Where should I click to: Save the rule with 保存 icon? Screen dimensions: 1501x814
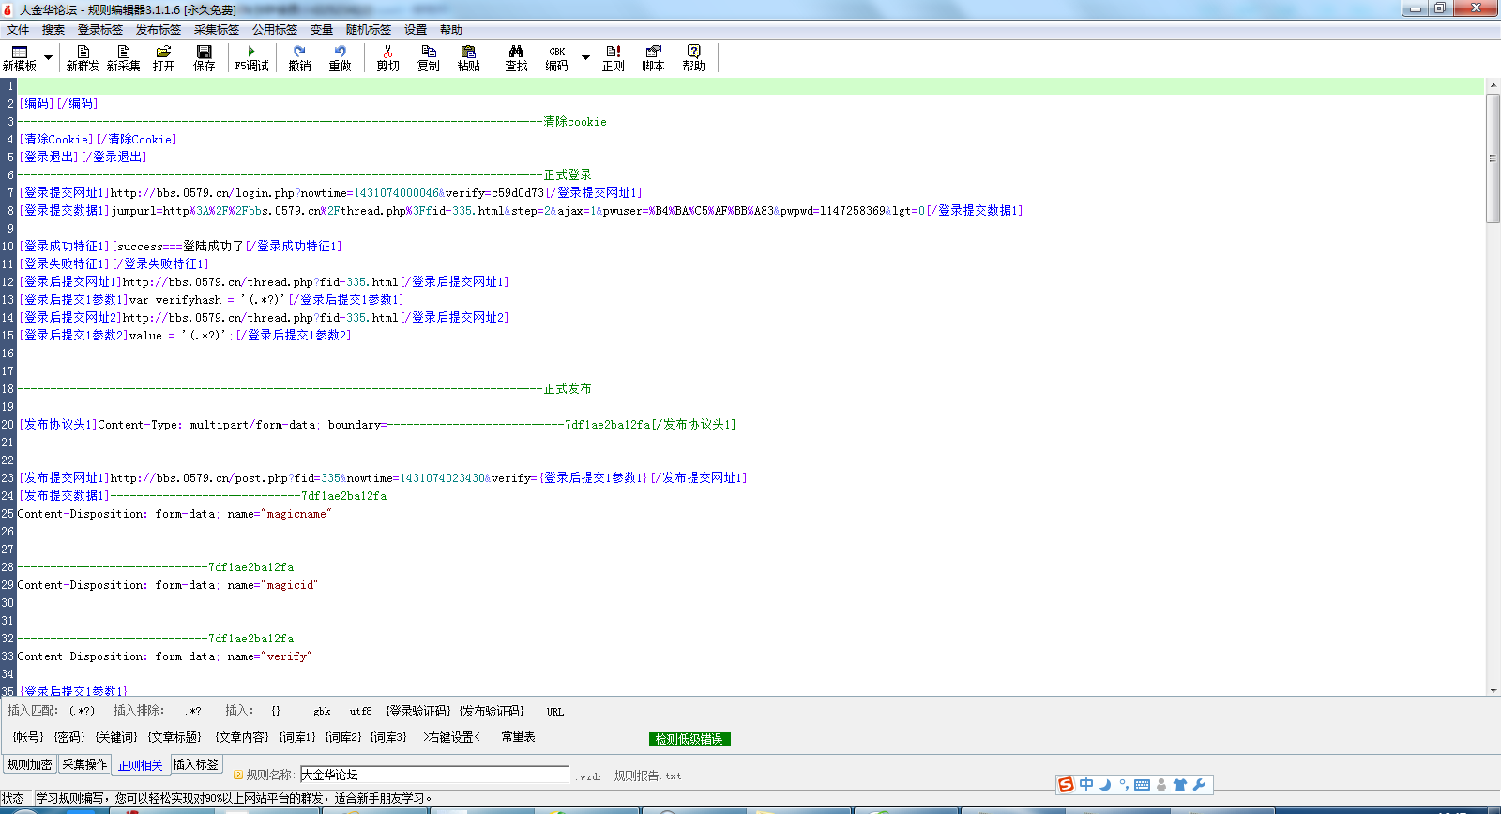[x=204, y=53]
